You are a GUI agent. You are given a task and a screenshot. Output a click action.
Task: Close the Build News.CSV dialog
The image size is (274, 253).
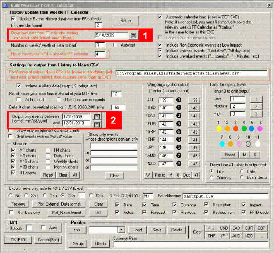[269, 5]
